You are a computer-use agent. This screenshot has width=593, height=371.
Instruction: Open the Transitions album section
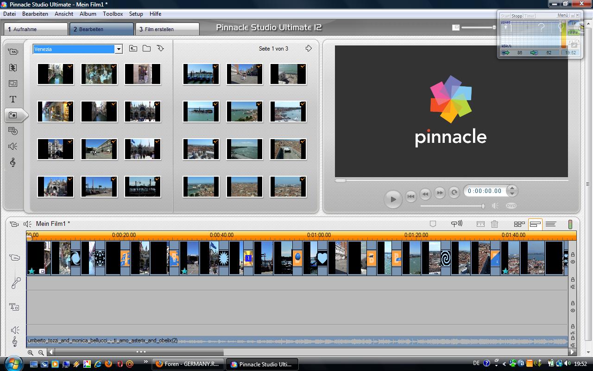coord(13,68)
